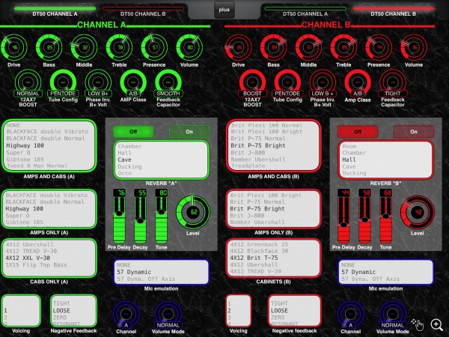Toggle Channel B PENTODE Tube Config switch
The height and width of the screenshot is (337, 449).
point(287,84)
